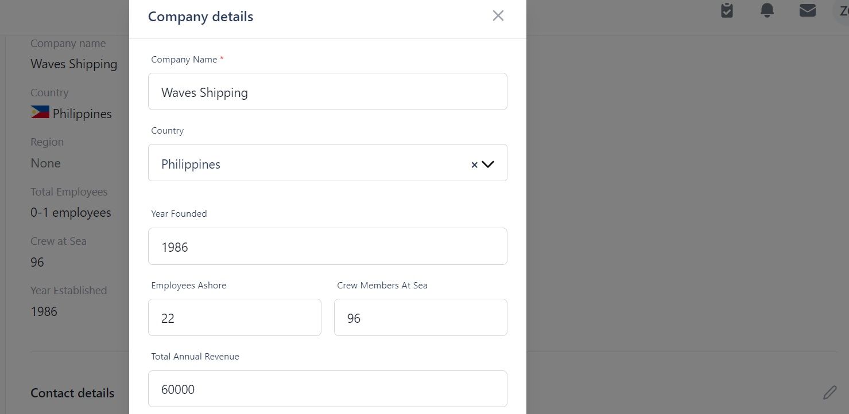Viewport: 849px width, 414px height.
Task: Focus the Company Name field
Action: pyautogui.click(x=327, y=91)
